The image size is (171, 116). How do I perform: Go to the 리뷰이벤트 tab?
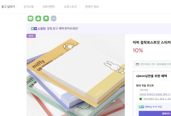tap(49, 7)
